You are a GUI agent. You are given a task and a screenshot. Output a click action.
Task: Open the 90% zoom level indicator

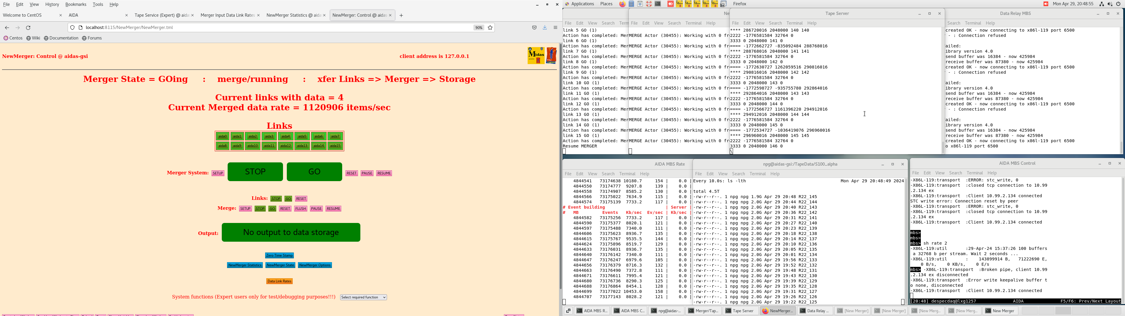click(479, 28)
